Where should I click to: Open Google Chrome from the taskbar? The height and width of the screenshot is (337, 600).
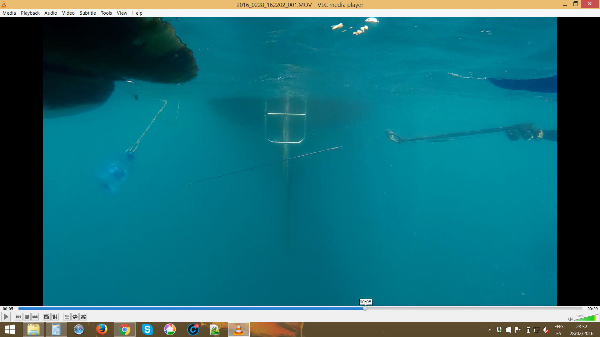click(125, 330)
